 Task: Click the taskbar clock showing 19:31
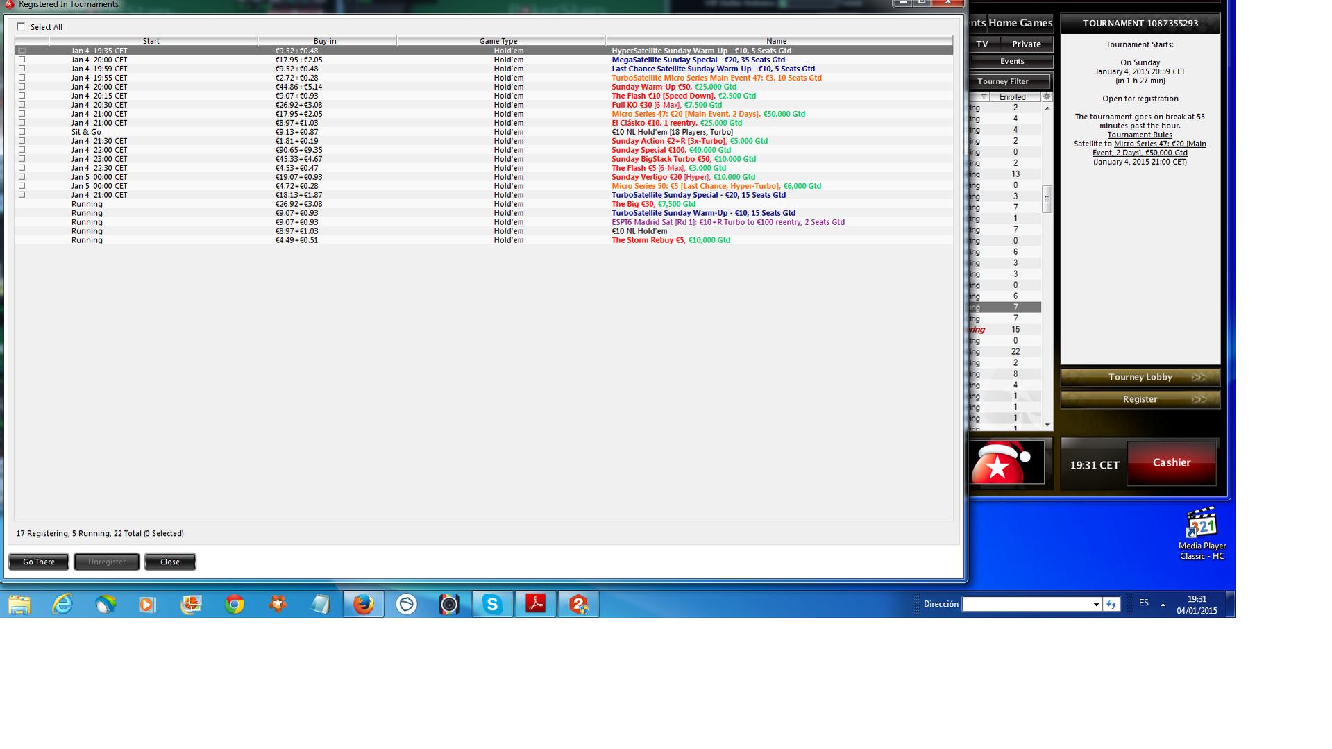tap(1197, 605)
